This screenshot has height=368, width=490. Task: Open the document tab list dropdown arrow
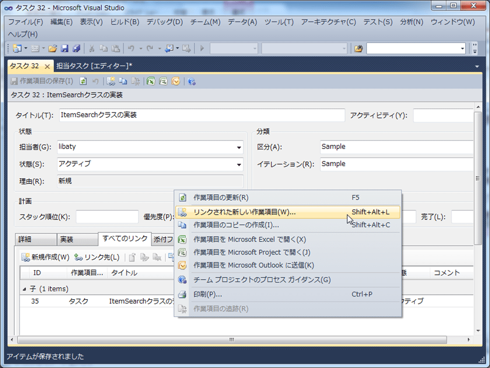477,67
